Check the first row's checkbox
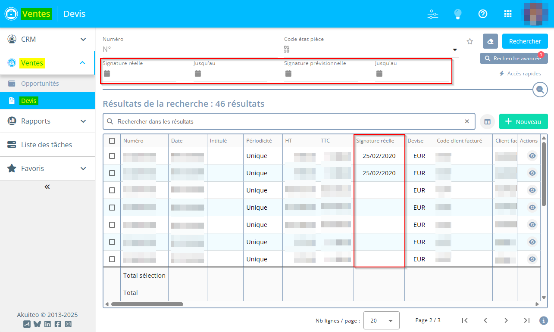 coord(112,156)
